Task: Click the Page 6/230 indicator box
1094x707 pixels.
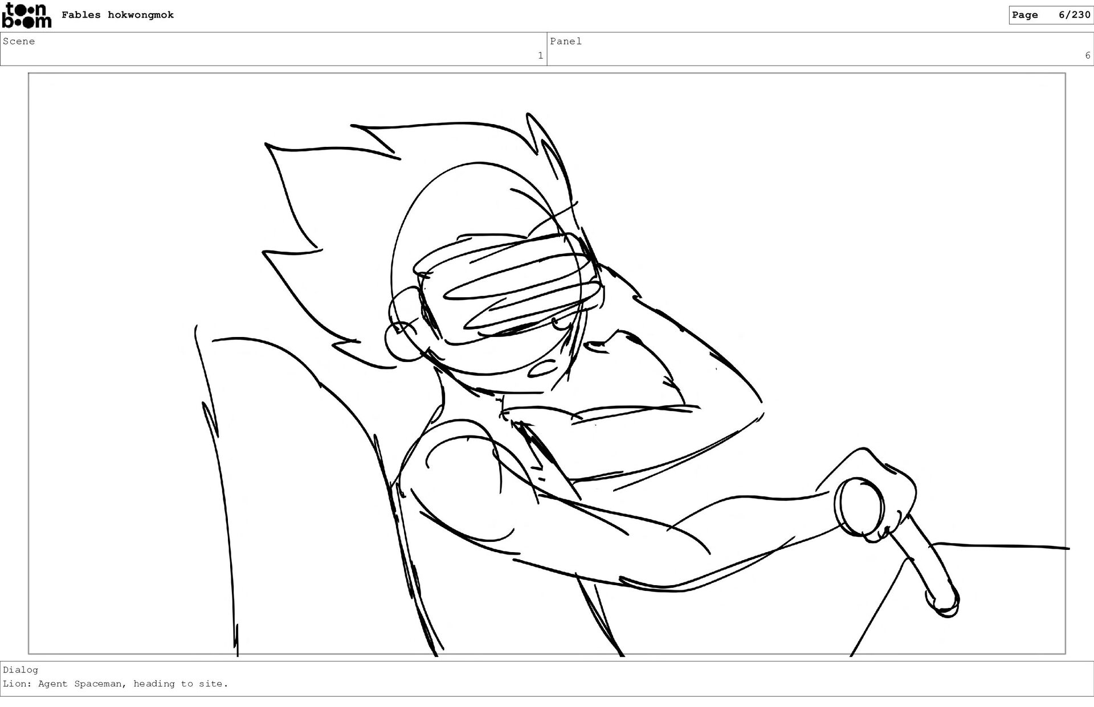Action: [1050, 15]
